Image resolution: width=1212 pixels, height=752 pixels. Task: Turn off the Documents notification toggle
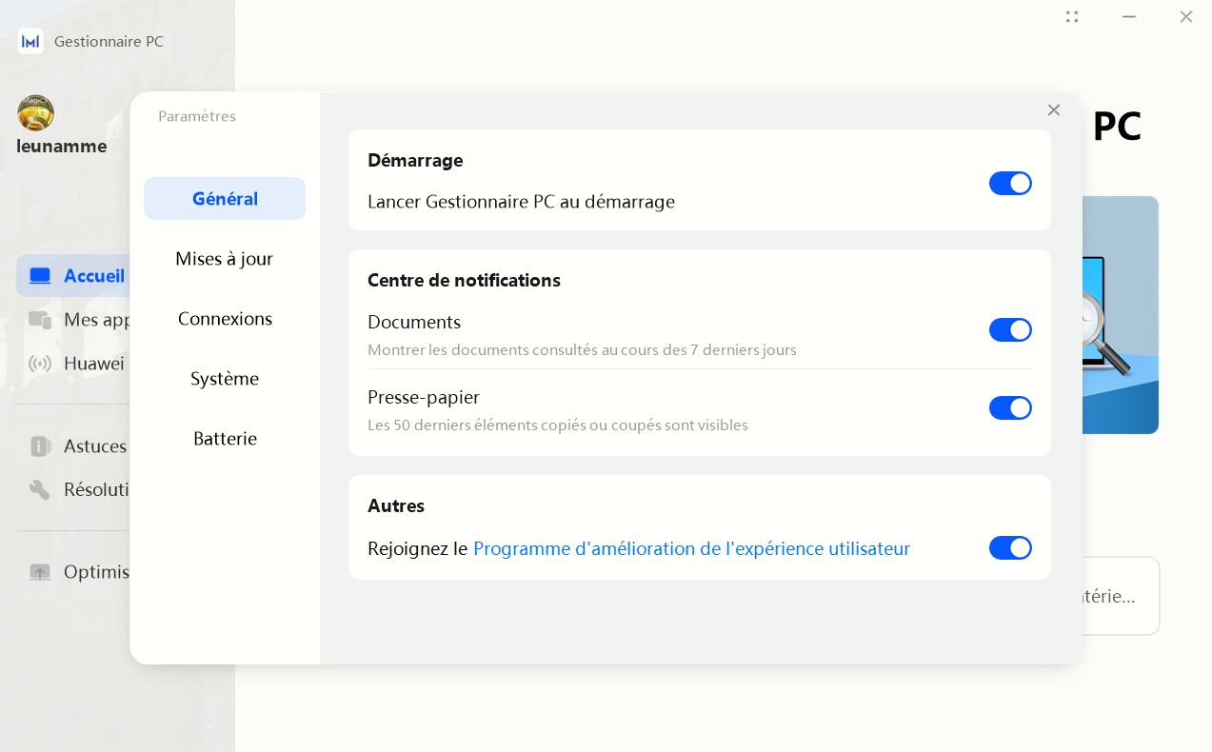pyautogui.click(x=1010, y=329)
